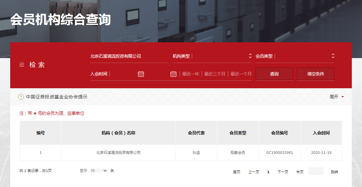Click the 观察会员 member type cell
The width and height of the screenshot is (362, 187).
tap(238, 153)
